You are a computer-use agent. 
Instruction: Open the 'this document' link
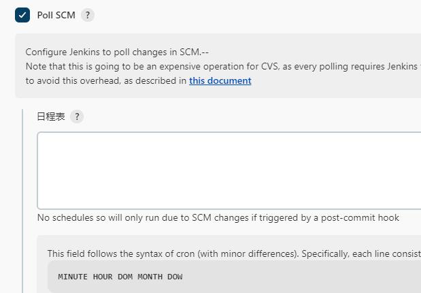(220, 80)
